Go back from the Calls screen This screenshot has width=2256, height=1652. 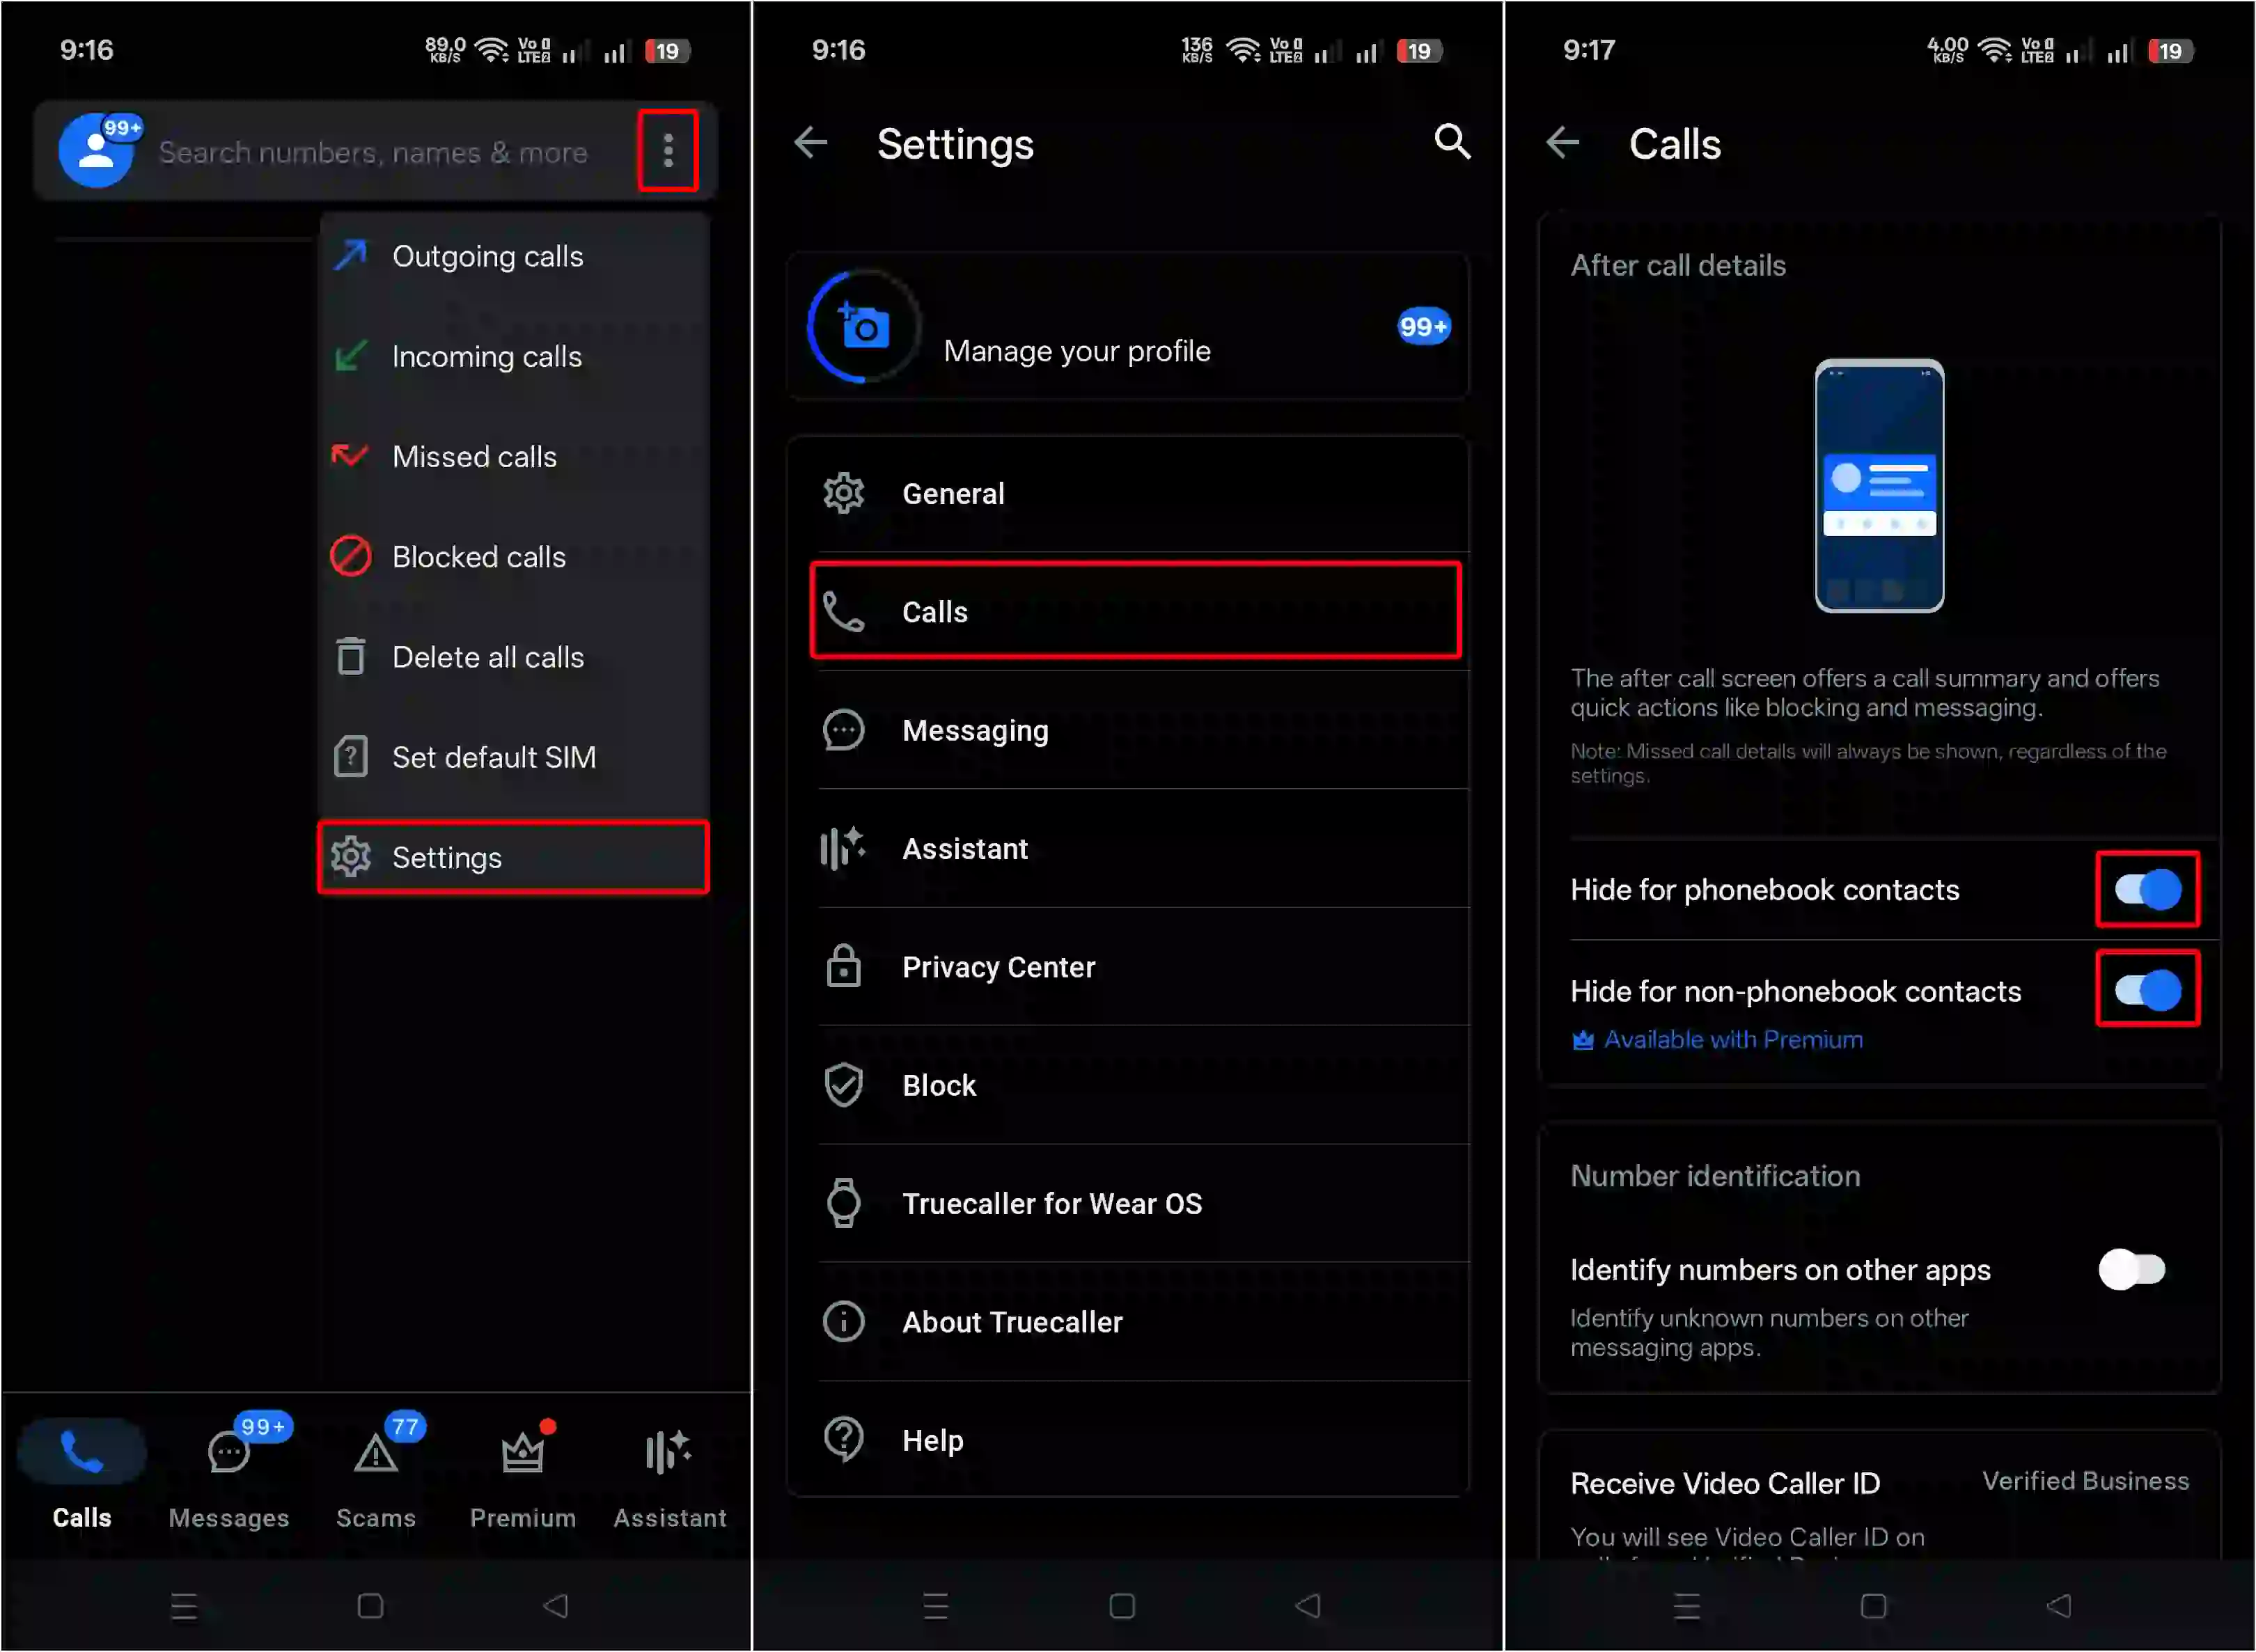pyautogui.click(x=1563, y=143)
